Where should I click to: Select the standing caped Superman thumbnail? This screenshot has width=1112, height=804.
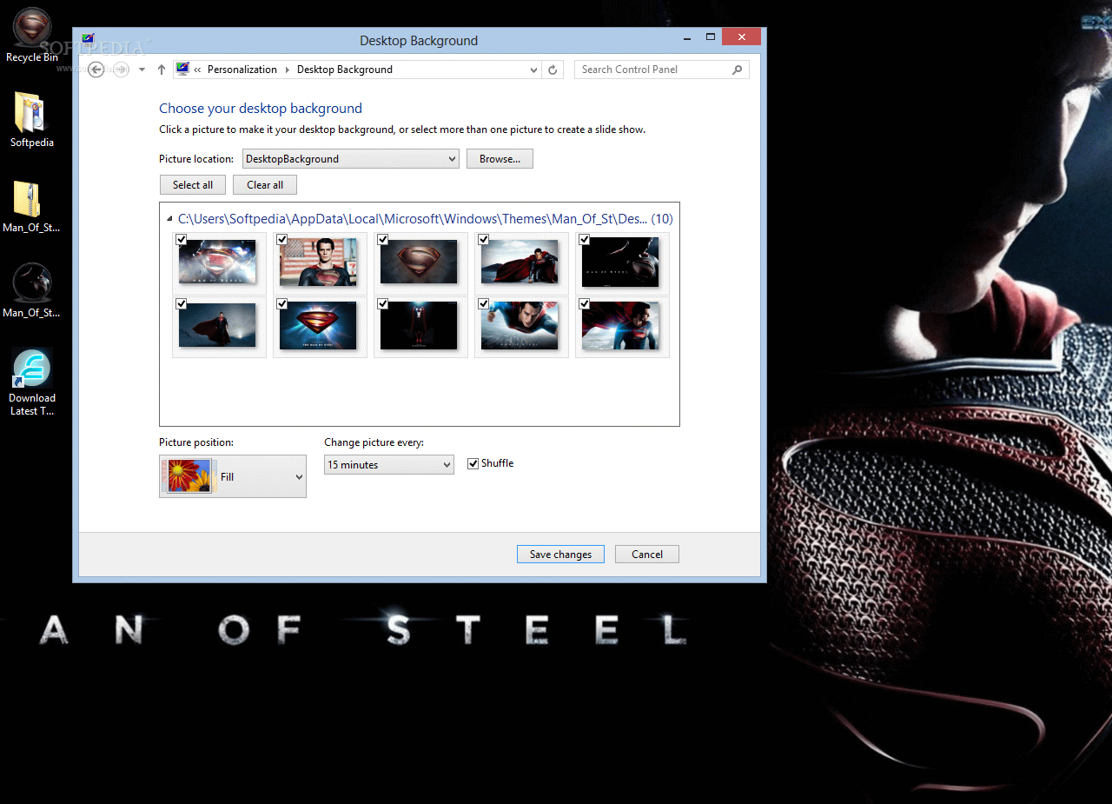[217, 326]
